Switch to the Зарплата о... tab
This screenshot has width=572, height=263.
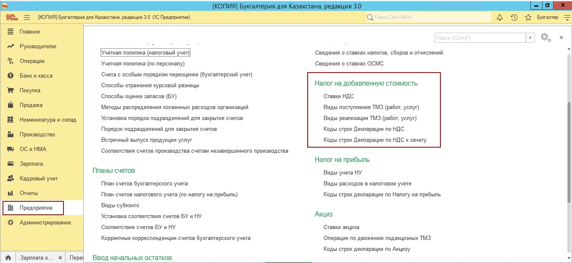37,258
